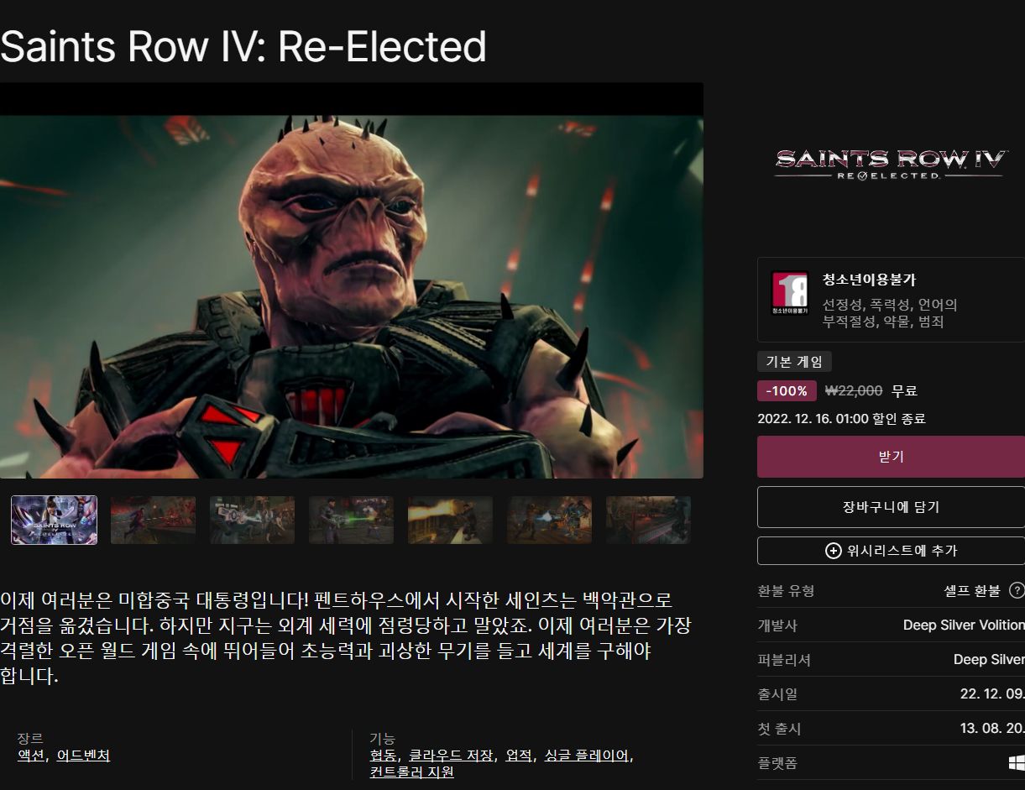Select the last partially visible thumbnail

click(648, 520)
